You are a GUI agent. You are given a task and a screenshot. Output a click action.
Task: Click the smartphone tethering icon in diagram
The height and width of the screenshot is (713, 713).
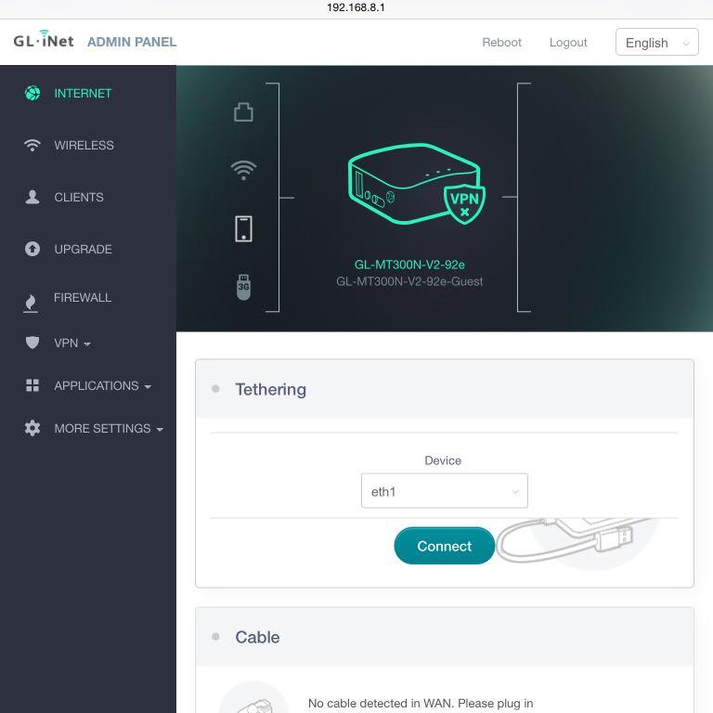tap(243, 228)
